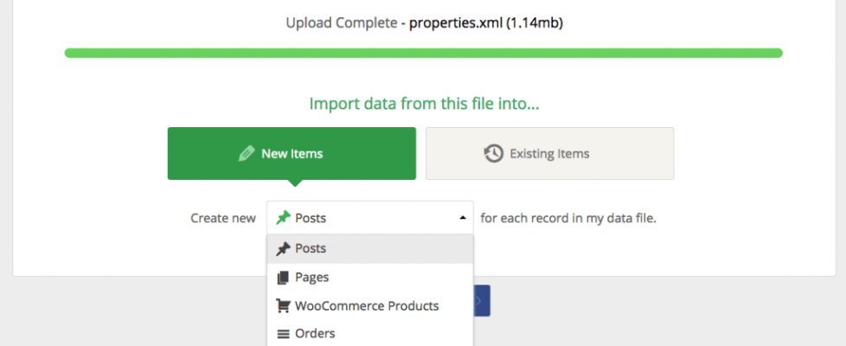
Task: Click the properties.xml (1.14mb) file name
Action: pyautogui.click(x=485, y=23)
